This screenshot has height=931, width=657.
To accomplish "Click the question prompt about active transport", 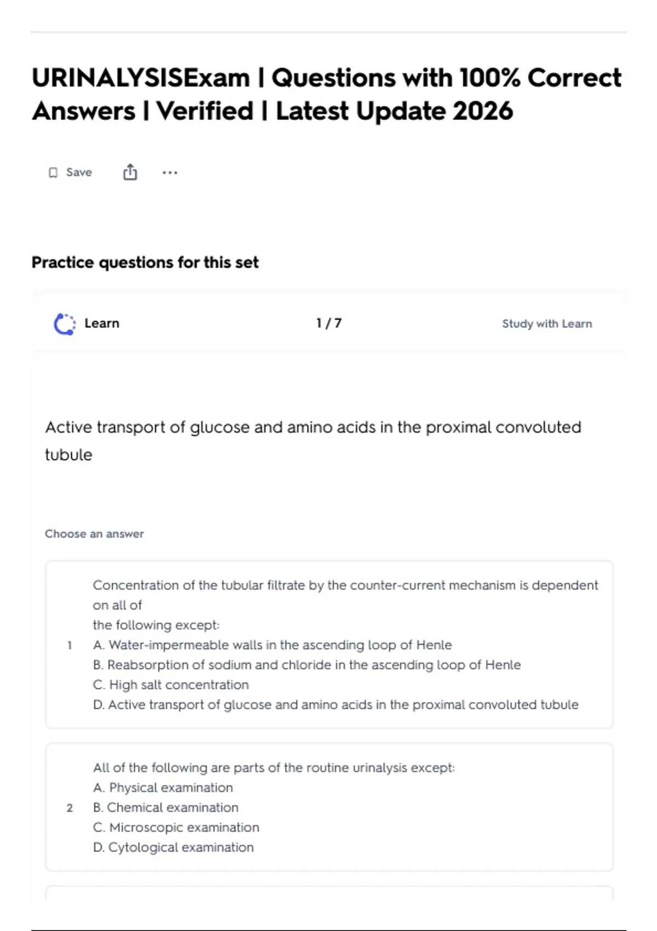I will tap(313, 440).
